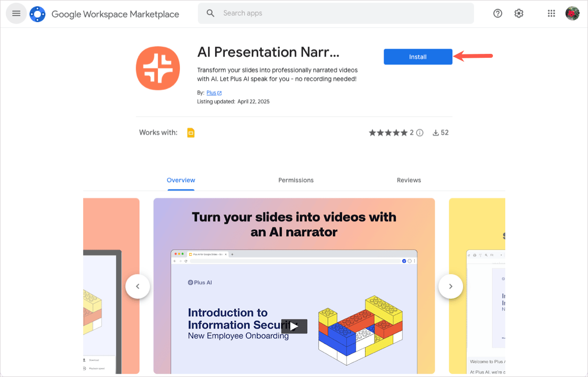Open the yellow screenshot thumbnail on the right
588x377 pixels.
[477, 286]
